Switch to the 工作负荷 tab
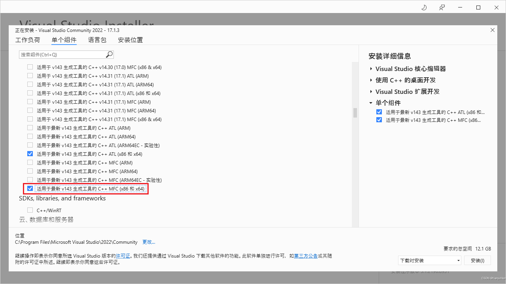Screen dimensions: 506x284 28,40
